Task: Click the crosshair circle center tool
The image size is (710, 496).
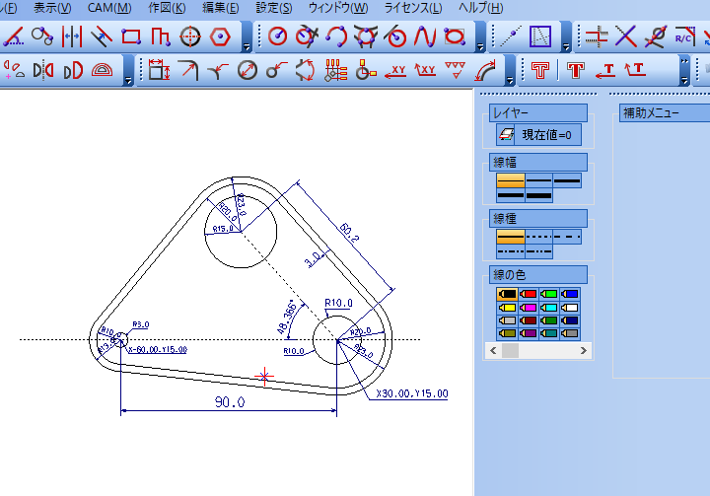Action: click(190, 37)
